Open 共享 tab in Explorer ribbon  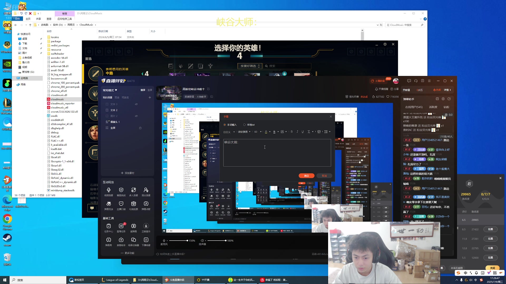point(38,19)
